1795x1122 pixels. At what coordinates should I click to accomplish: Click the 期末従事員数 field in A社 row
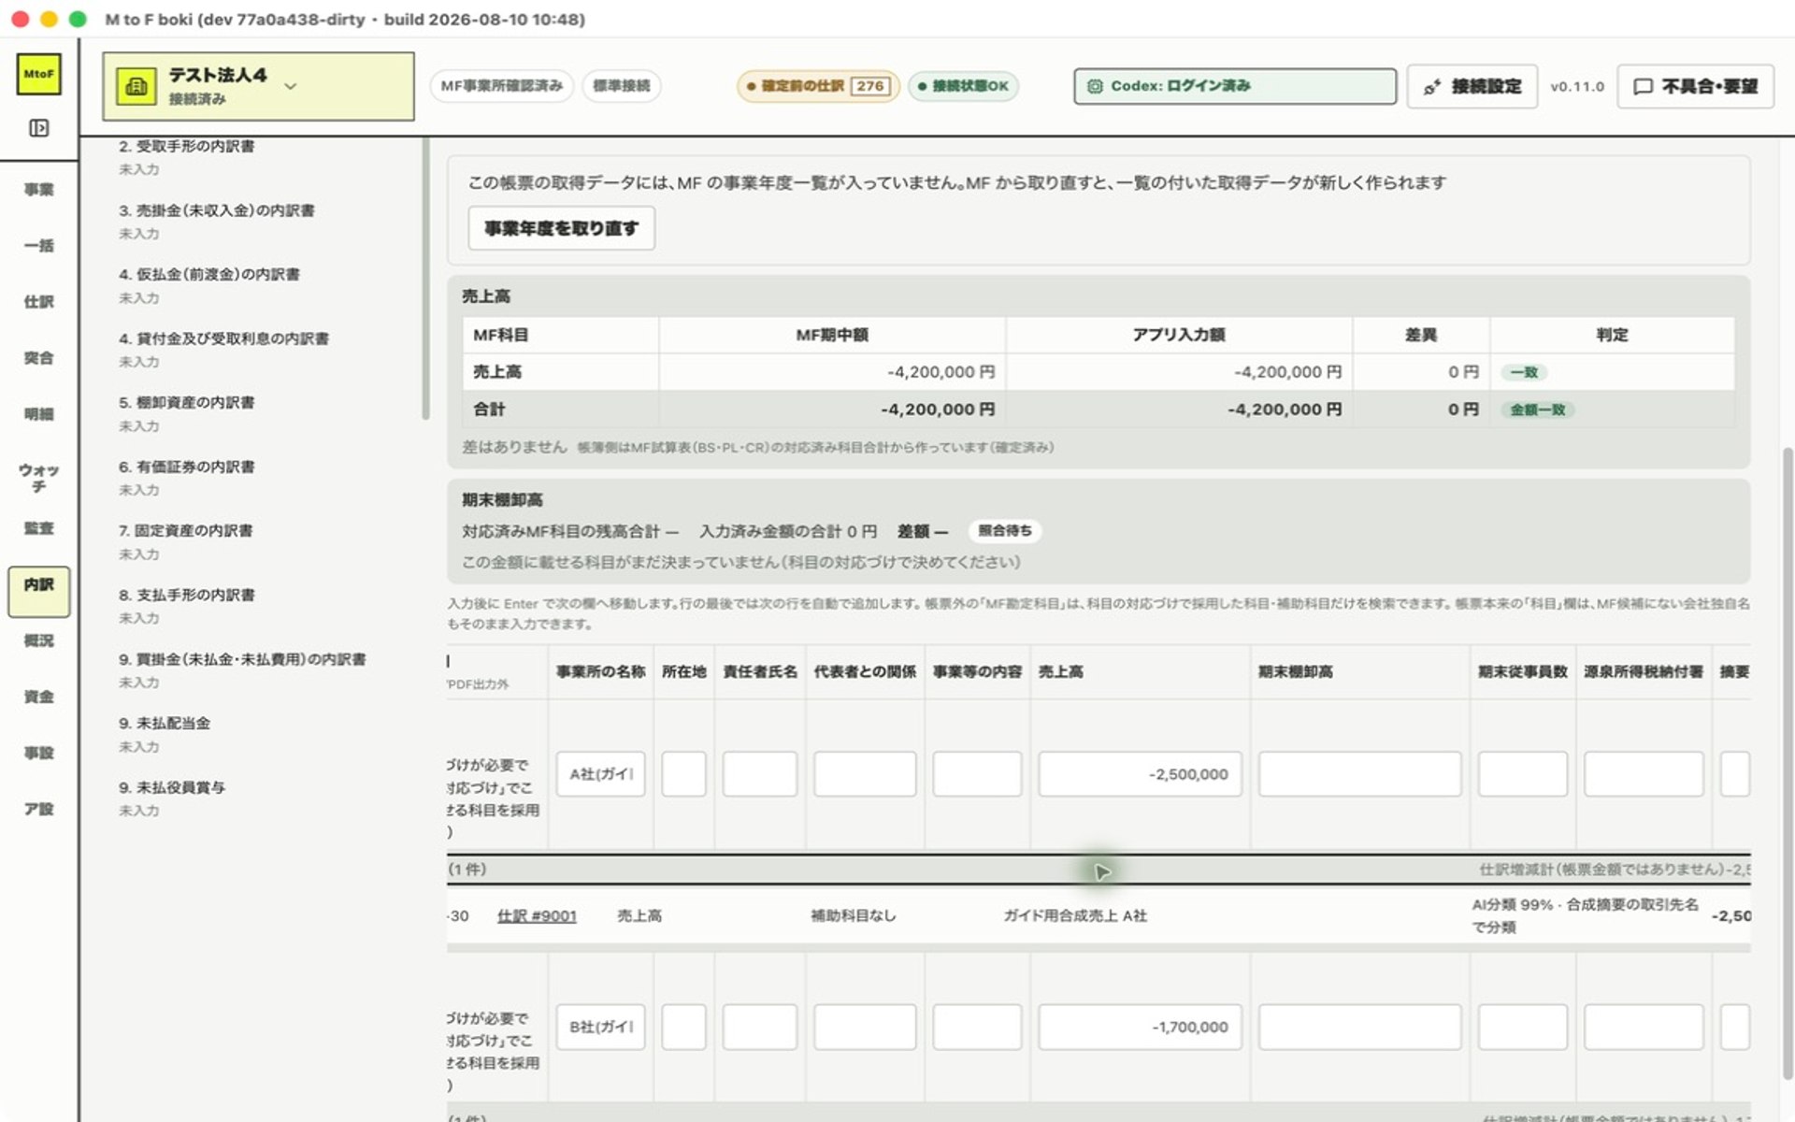tap(1522, 774)
